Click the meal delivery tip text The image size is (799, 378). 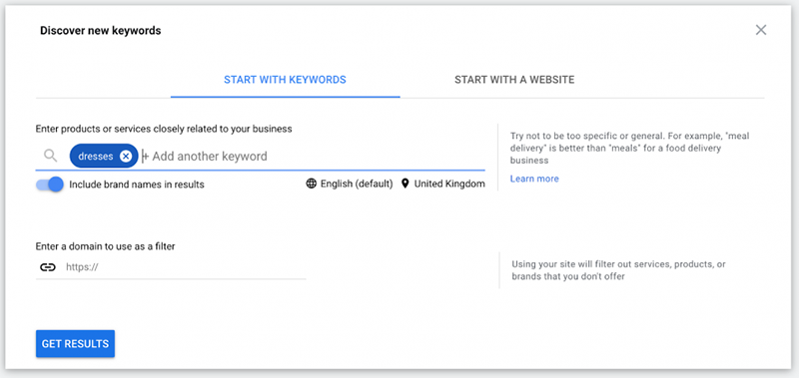point(630,148)
